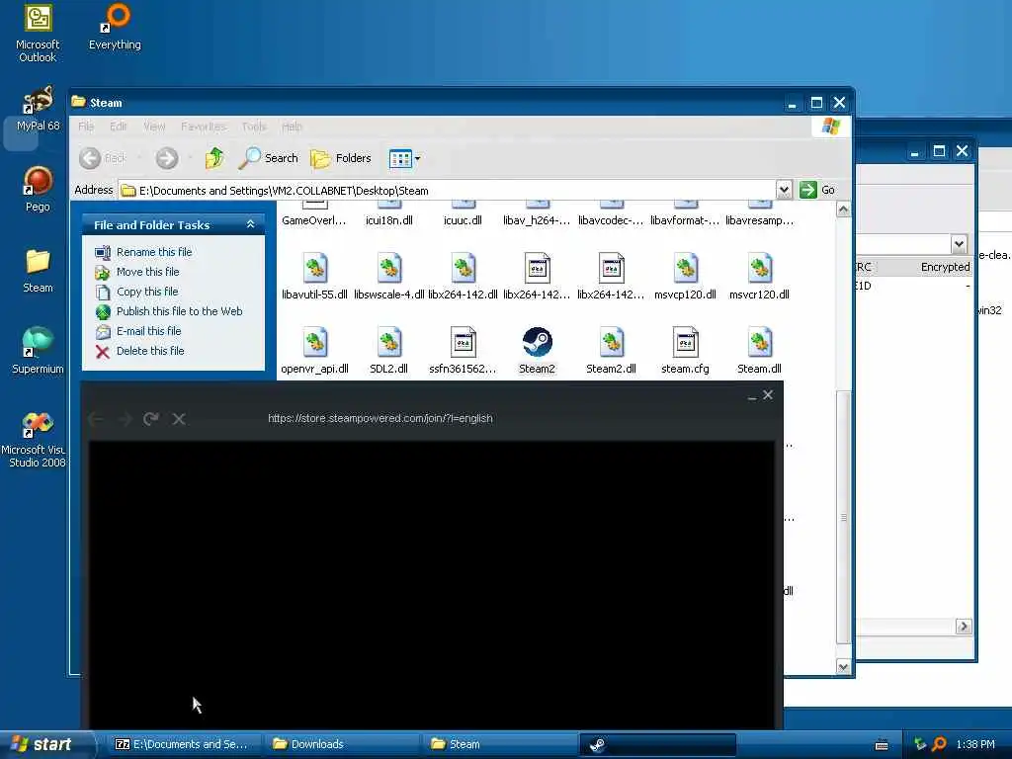This screenshot has width=1012, height=759.
Task: Click the Back navigation button
Action: coord(103,158)
